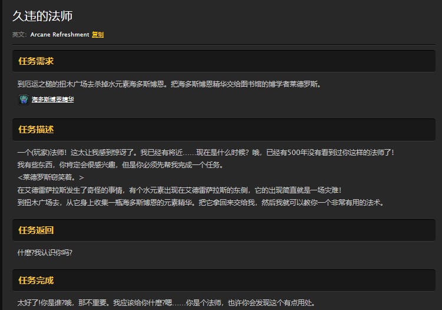Click the line beginning 到厄运之槌的扭木广场
The height and width of the screenshot is (310, 442).
click(x=169, y=84)
